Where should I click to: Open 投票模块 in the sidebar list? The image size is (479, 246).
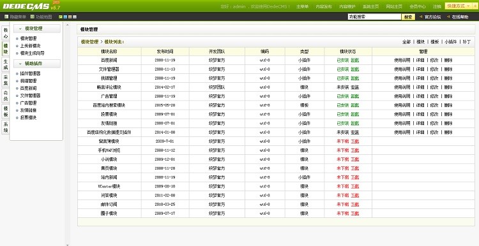(x=28, y=117)
